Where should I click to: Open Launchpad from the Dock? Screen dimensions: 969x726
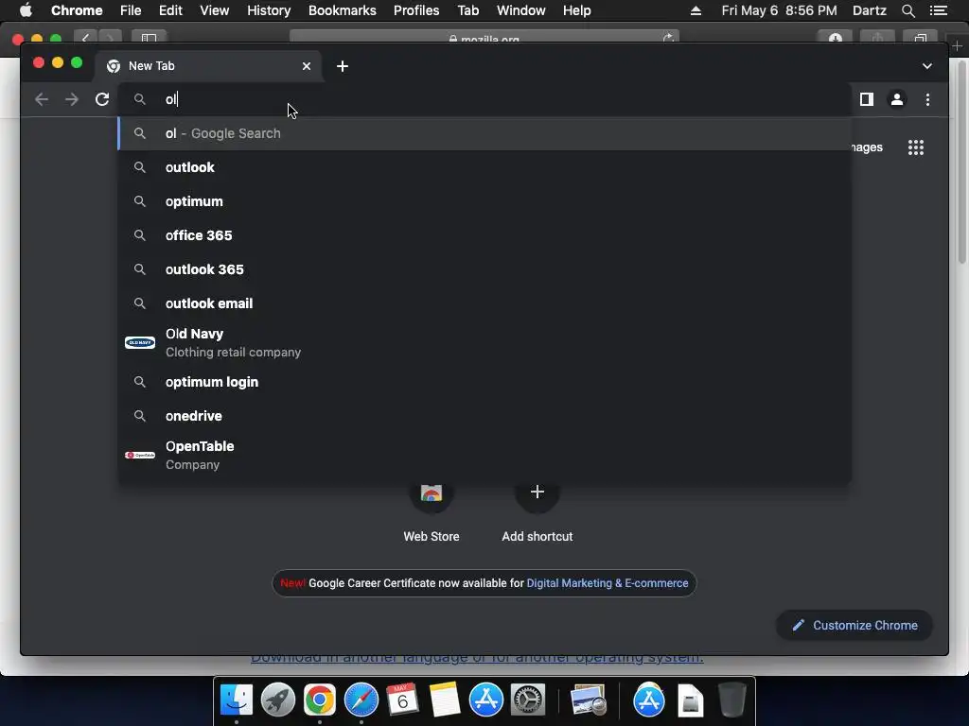278,700
